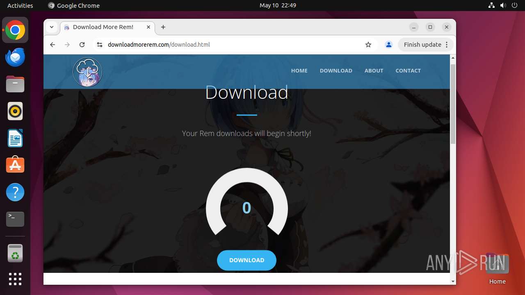Go back to the previous page

pos(52,45)
